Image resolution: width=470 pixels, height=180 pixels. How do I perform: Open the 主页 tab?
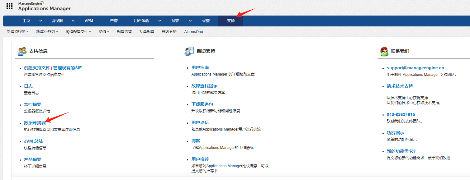pos(26,21)
